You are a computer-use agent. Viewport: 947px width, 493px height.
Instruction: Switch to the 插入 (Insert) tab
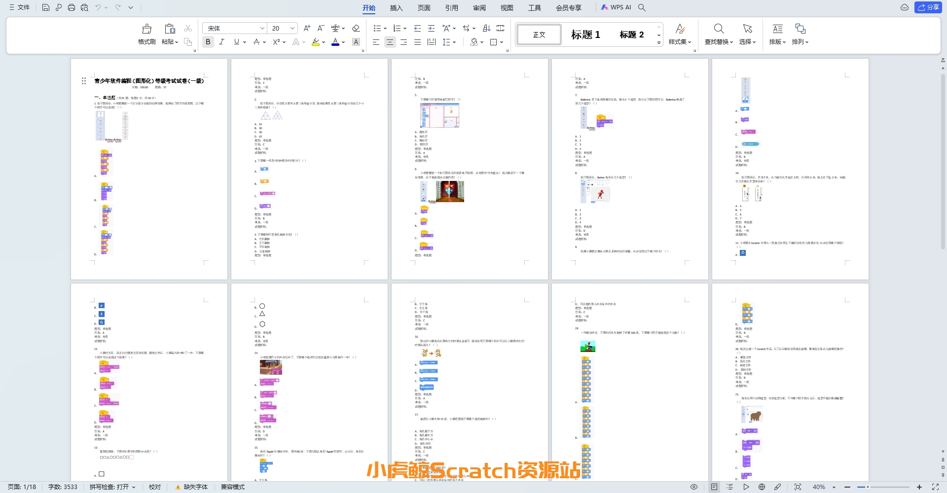point(396,8)
